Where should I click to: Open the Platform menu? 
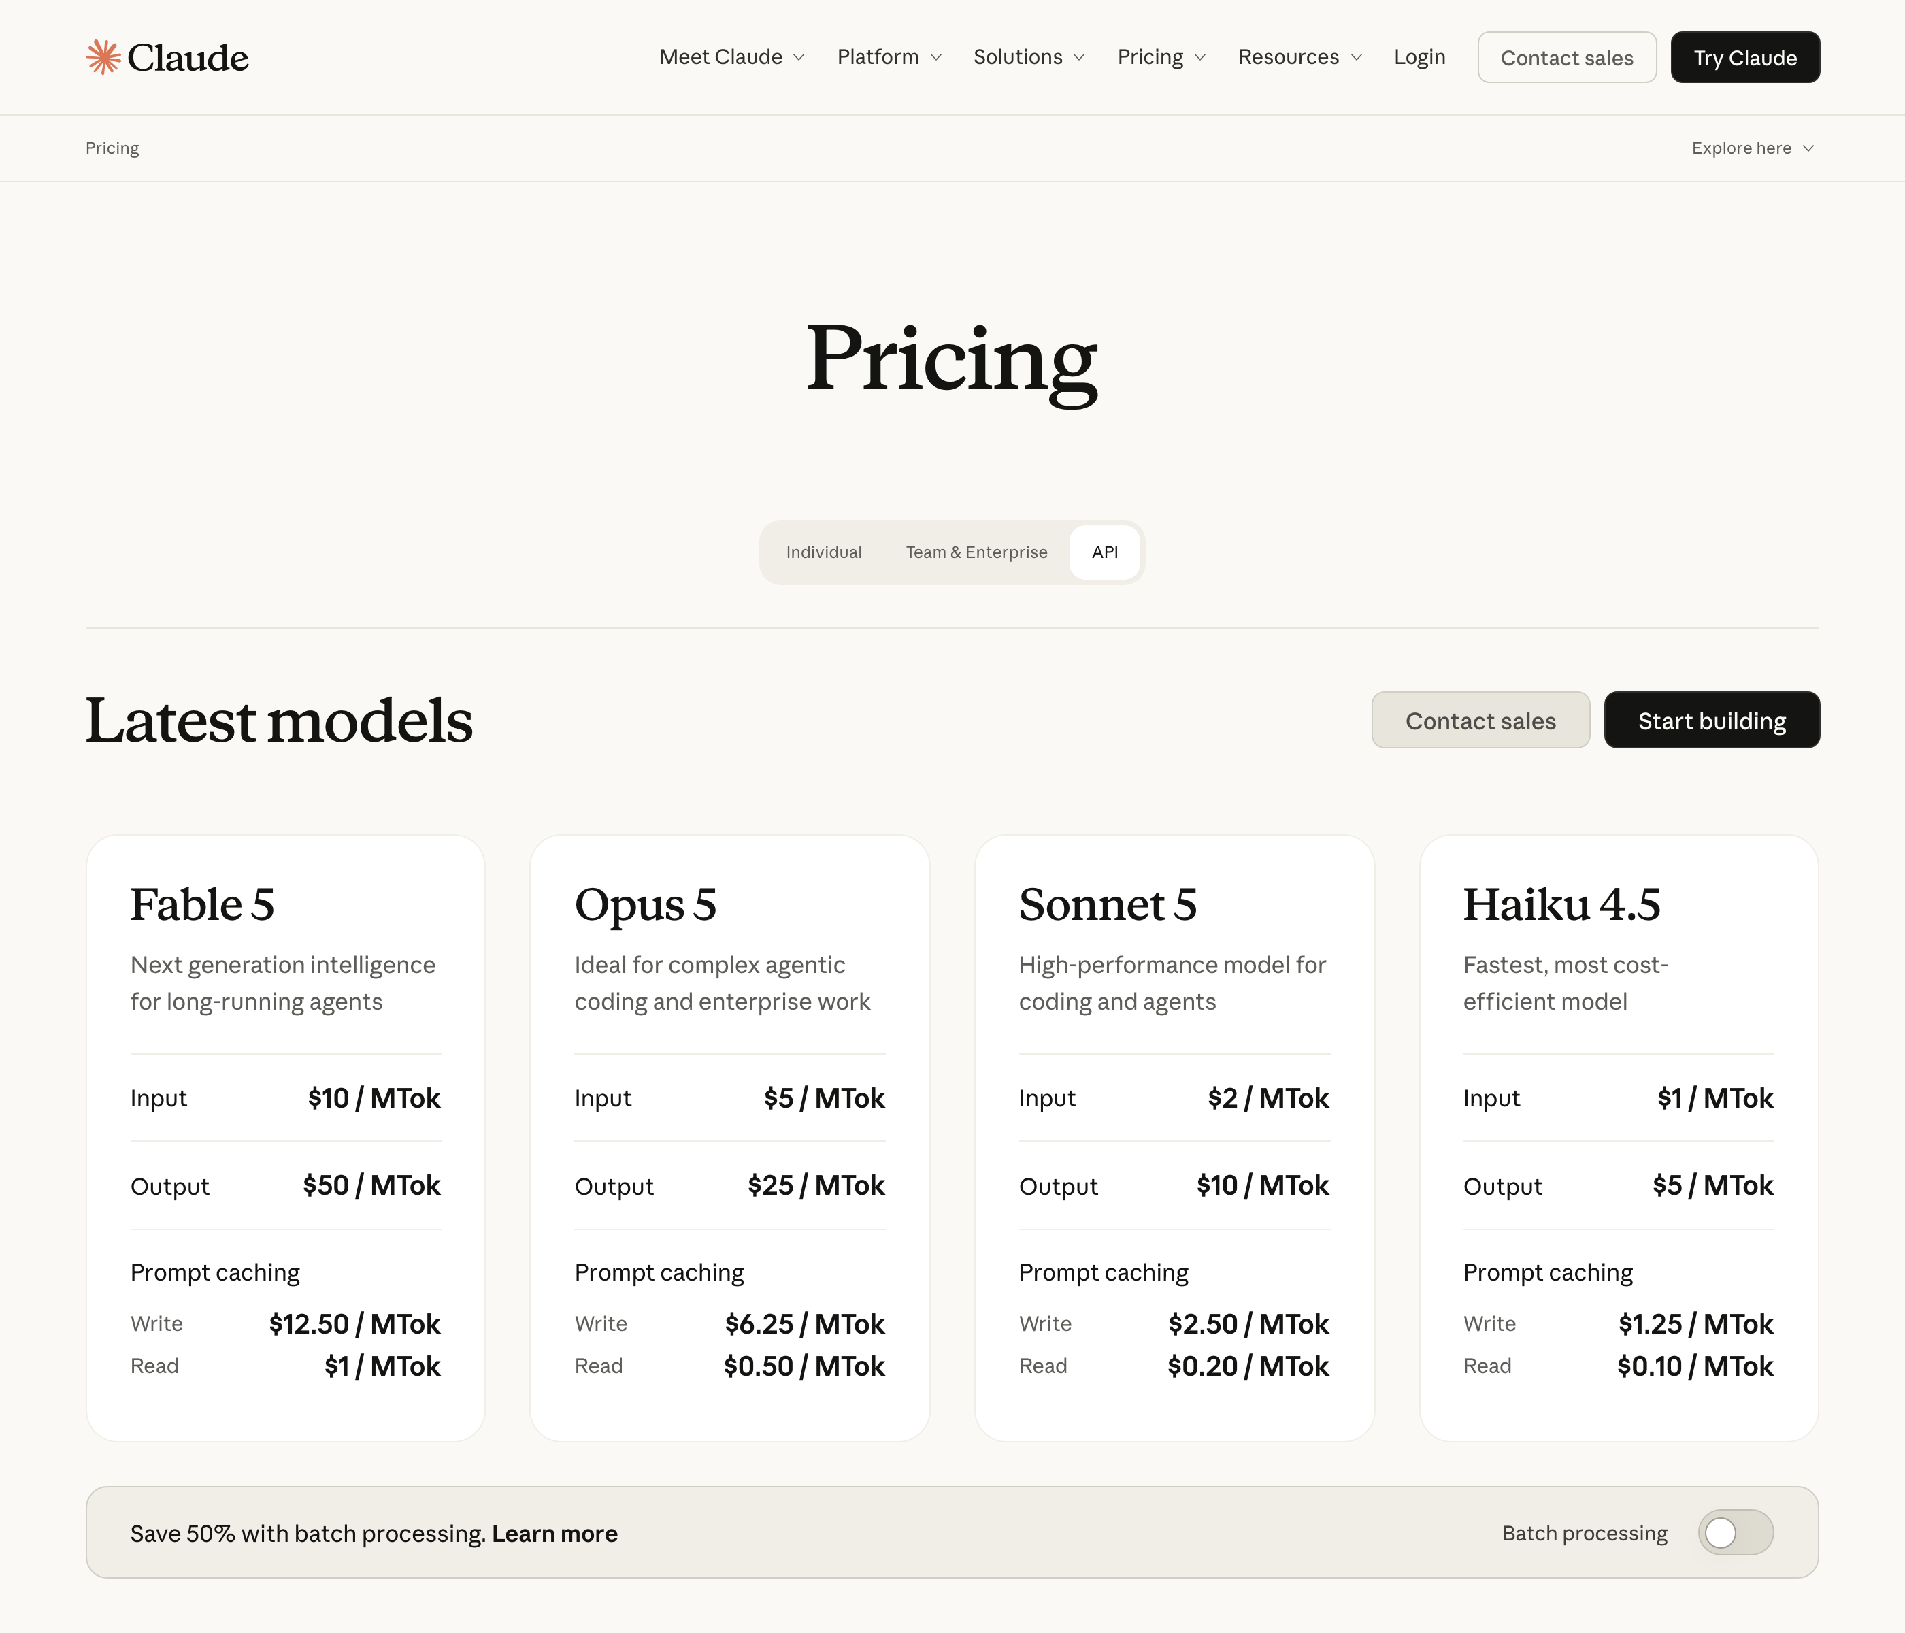pyautogui.click(x=889, y=57)
